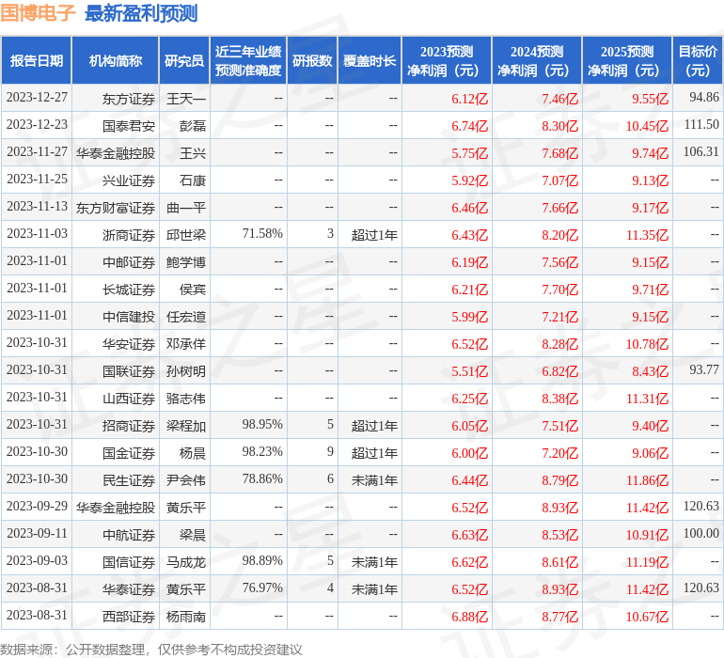The image size is (724, 658).
Task: Select the 报告日期 column header
Action: click(37, 60)
